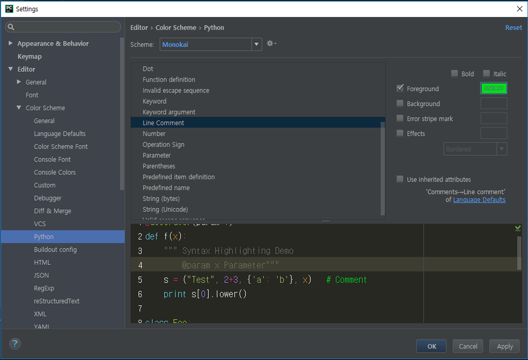This screenshot has width=528, height=360.
Task: Select 'Keyword' attribute row
Action: pos(258,101)
